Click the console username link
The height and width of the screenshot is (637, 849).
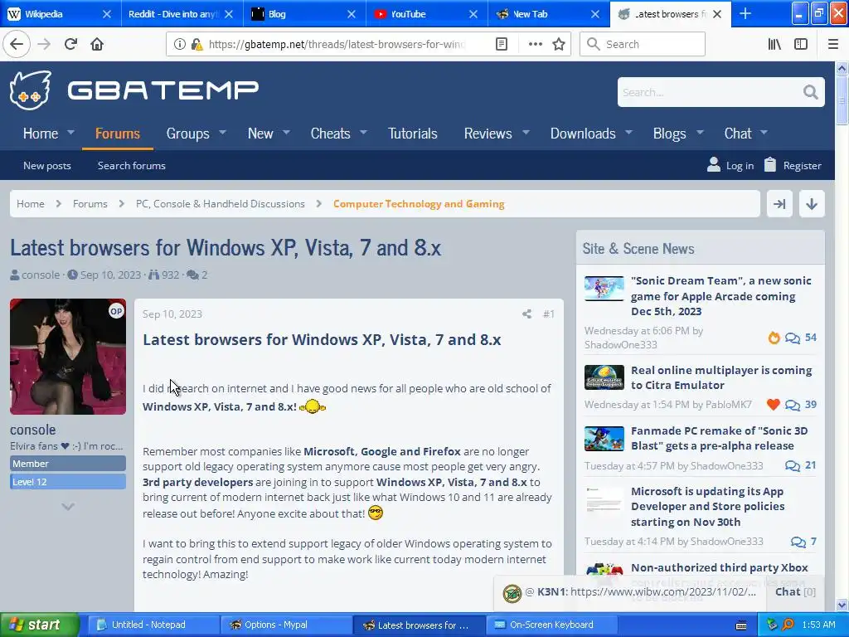point(32,430)
